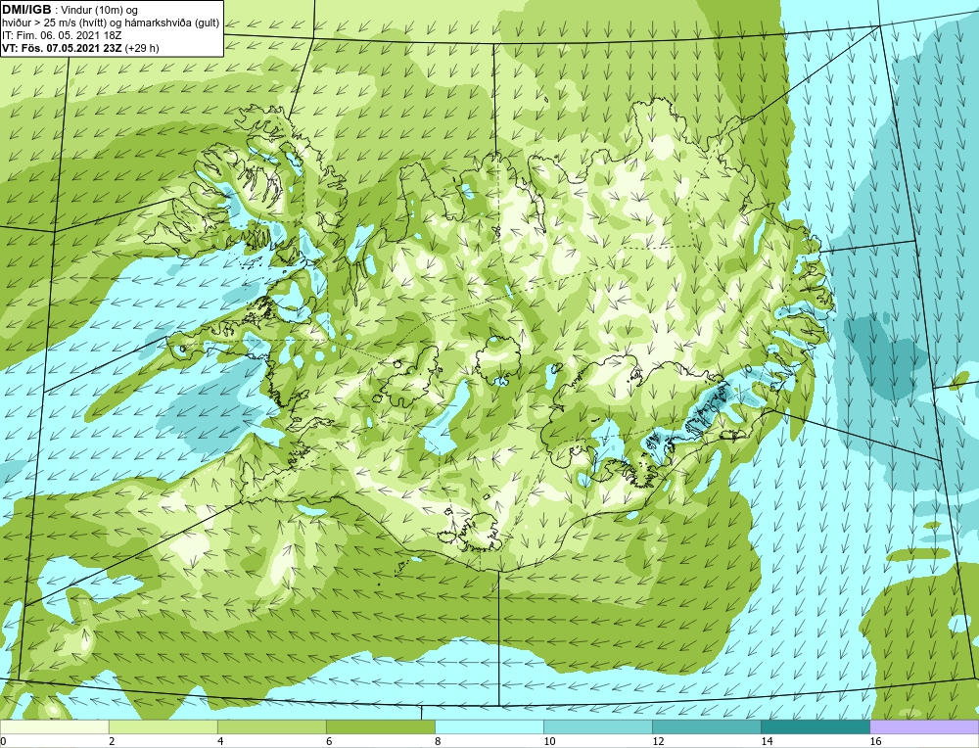This screenshot has height=748, width=979.
Task: Click the legend value label '2'
Action: click(112, 741)
